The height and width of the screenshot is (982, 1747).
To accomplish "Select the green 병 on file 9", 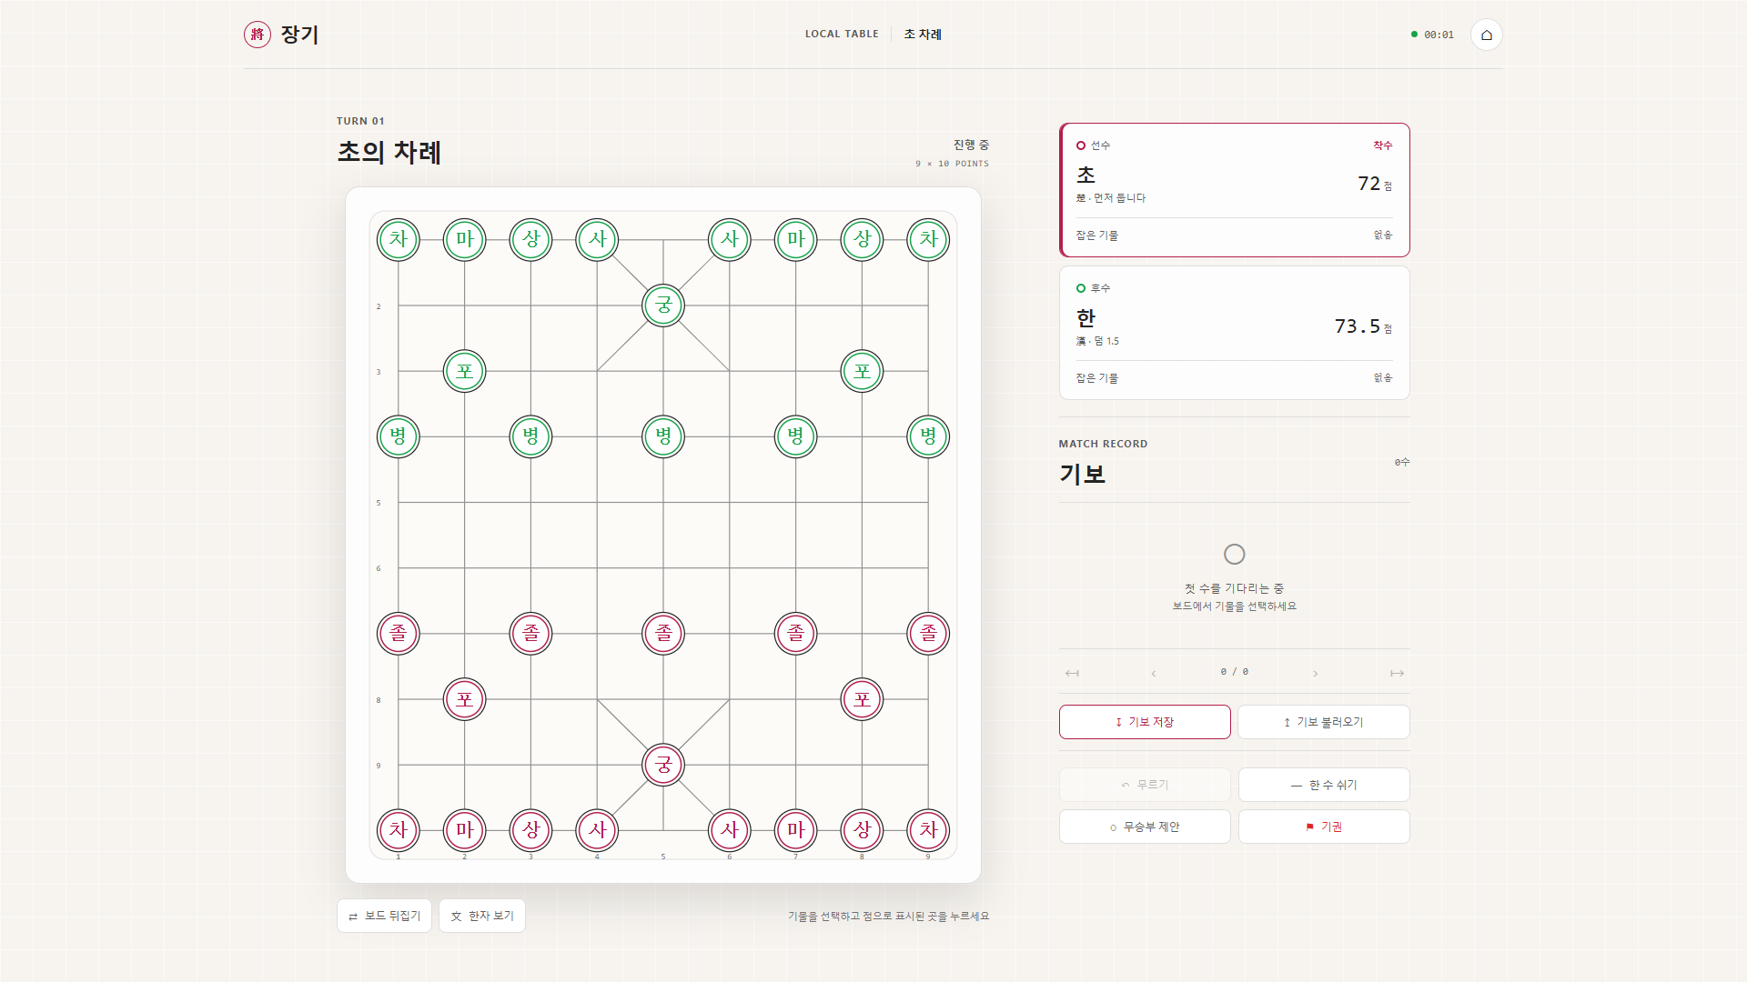I will [x=928, y=436].
